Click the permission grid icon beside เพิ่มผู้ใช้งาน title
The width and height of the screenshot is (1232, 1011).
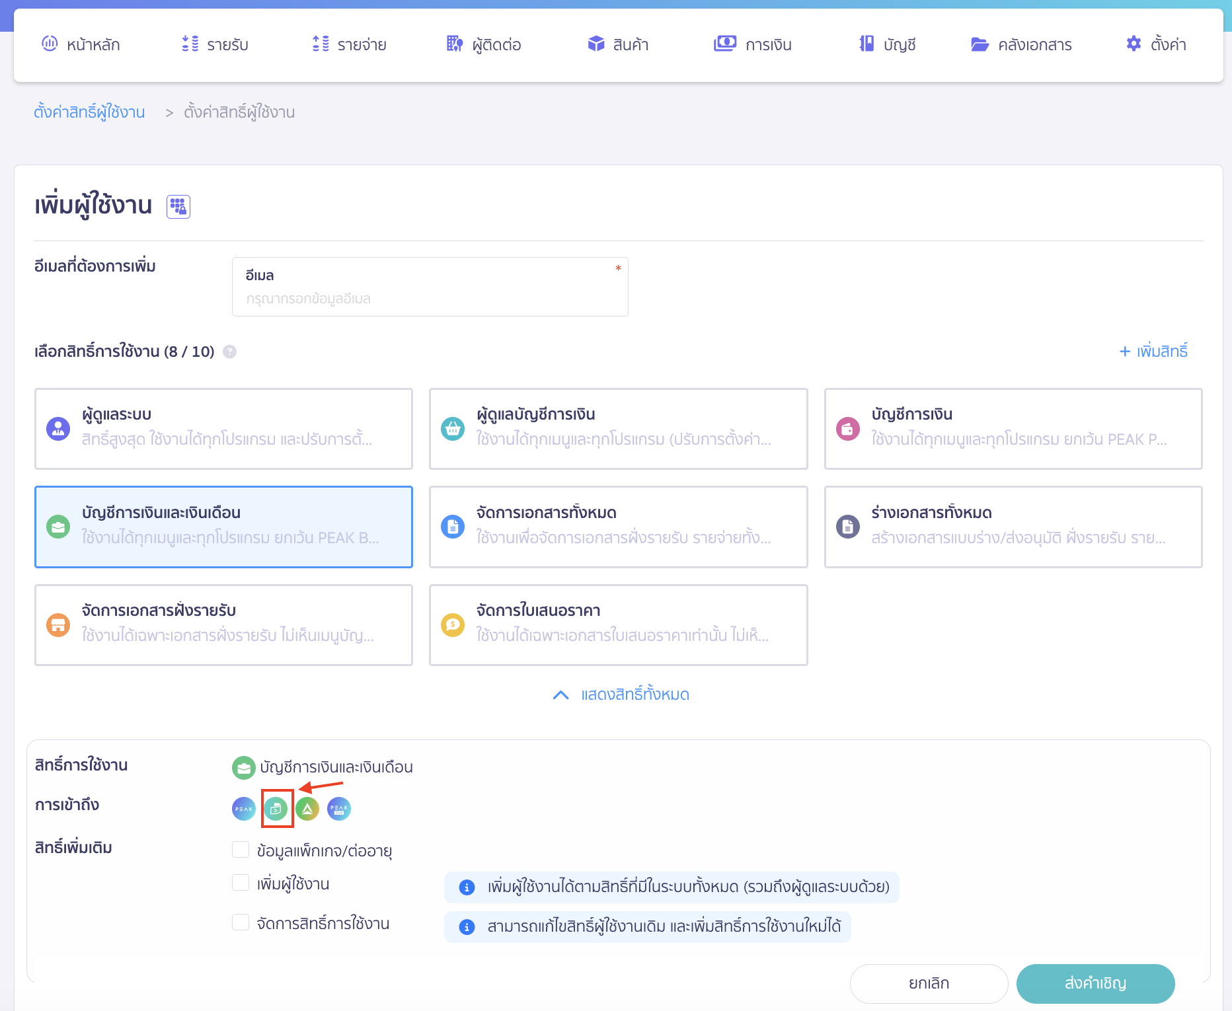178,207
